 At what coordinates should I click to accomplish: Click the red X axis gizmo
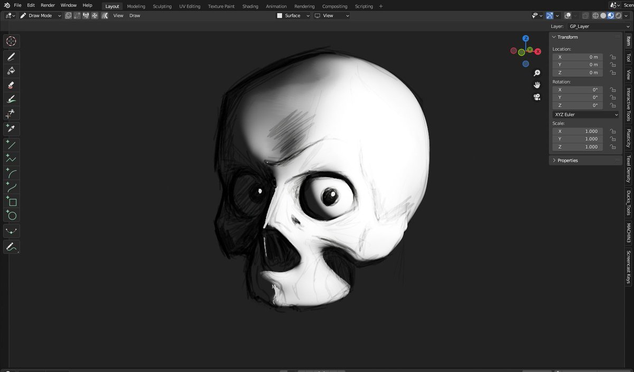538,52
